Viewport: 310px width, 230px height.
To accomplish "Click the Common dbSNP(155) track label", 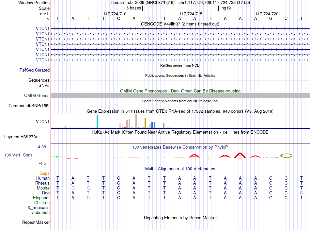I will [x=29, y=106].
